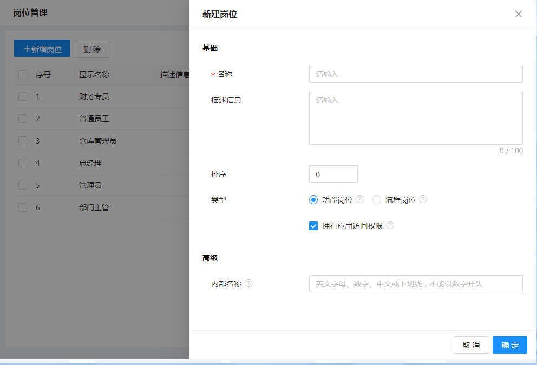Toggle the 拥有应用访问权限 checkbox
537x365 pixels.
(313, 226)
